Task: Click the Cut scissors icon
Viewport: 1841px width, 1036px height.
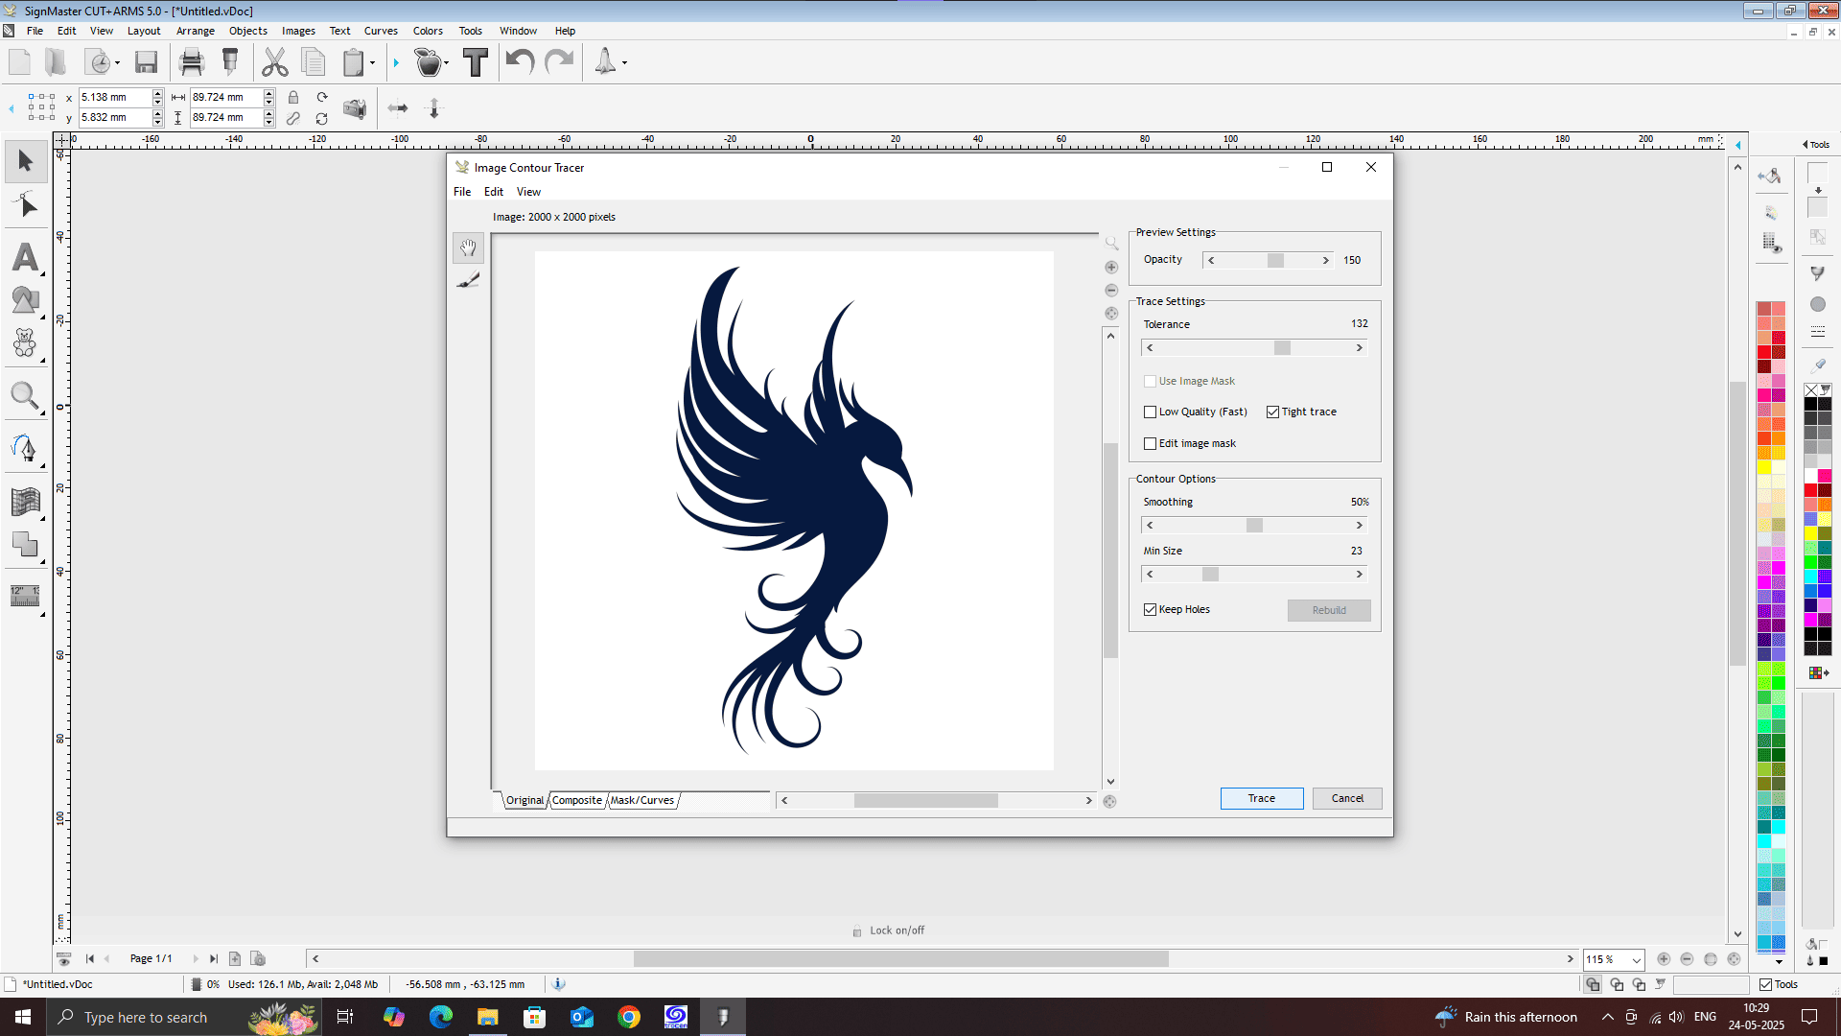Action: click(x=275, y=62)
